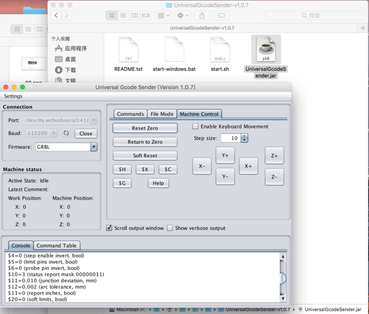Click the Finder search field
The image size is (369, 314).
[x=314, y=15]
